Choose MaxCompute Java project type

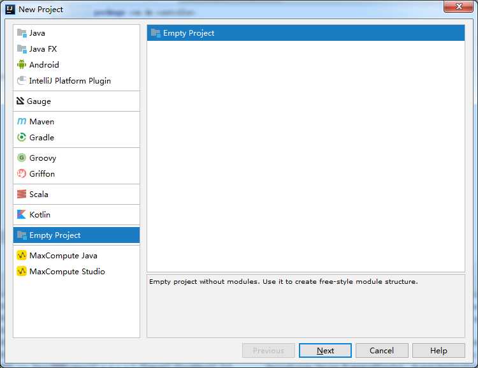76,255
